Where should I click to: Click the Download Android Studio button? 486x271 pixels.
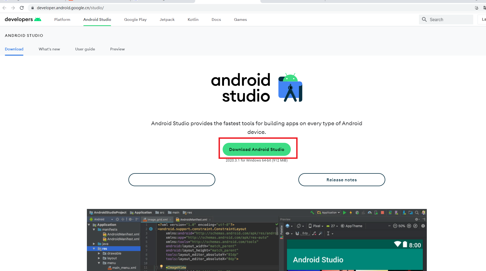click(257, 149)
